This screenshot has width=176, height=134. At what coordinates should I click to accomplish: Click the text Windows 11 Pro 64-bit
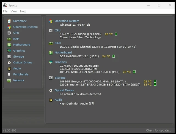click(75, 25)
